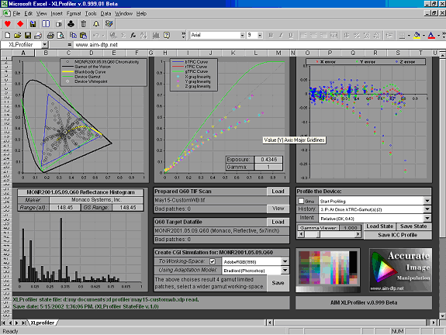Viewport: 446px width, 335px height.
Task: Open the XLProfiler Name Box dropdown
Action: (45, 45)
